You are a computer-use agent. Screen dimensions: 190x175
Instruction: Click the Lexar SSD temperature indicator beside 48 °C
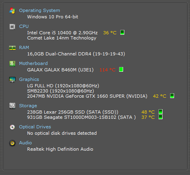click(161, 112)
